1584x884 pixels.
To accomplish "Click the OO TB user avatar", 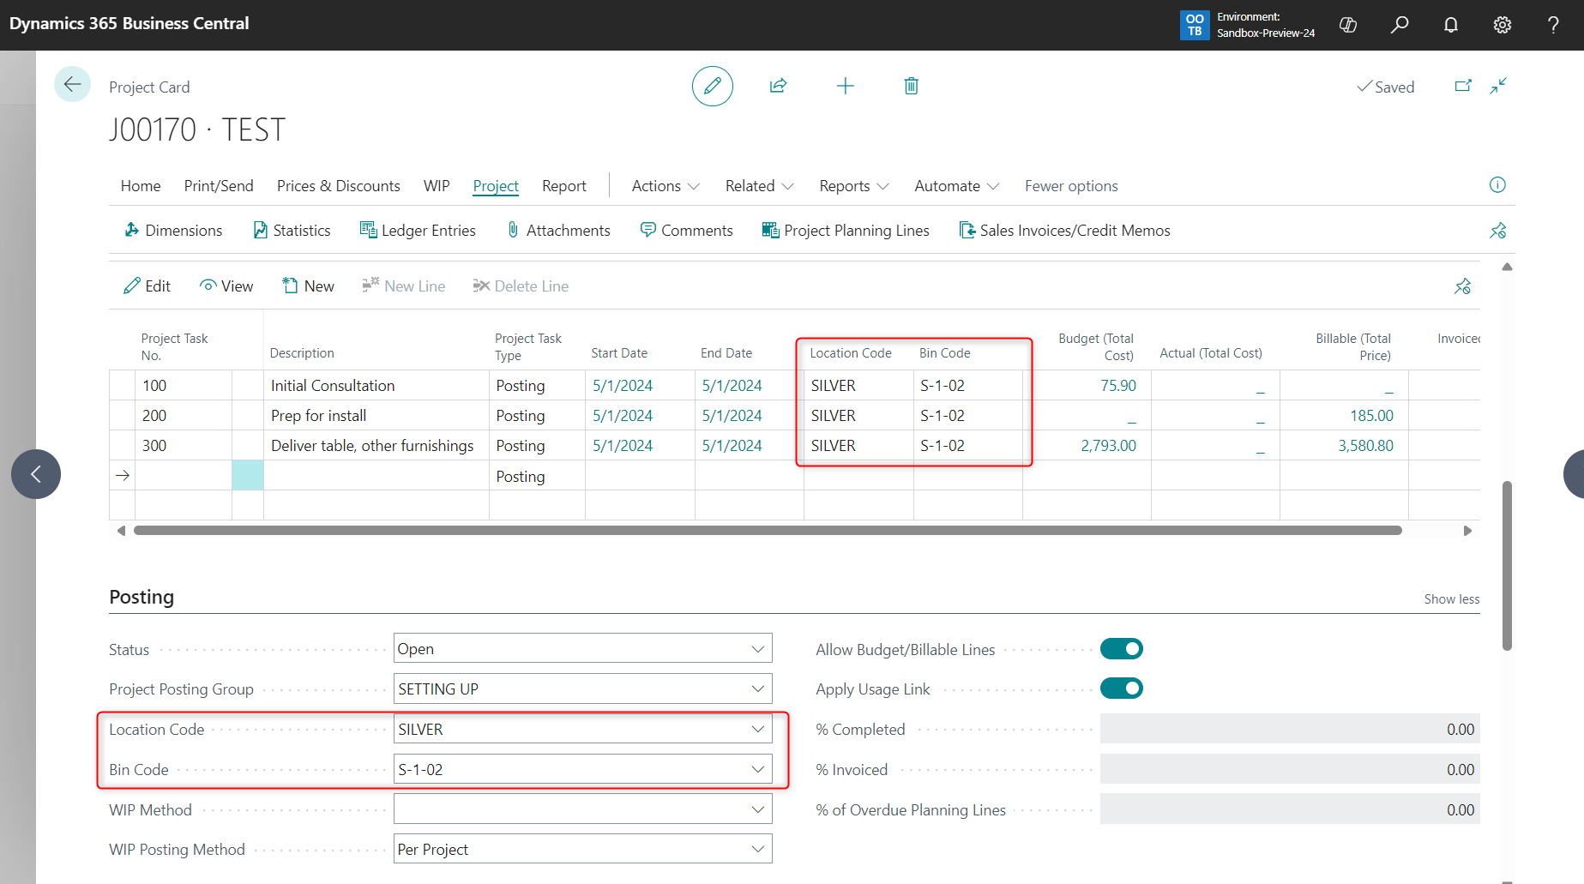I will (1195, 25).
